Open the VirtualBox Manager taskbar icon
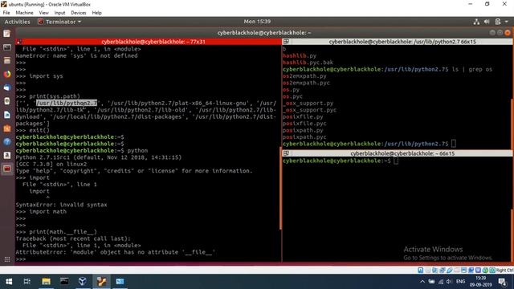Image resolution: width=514 pixels, height=289 pixels. [83, 282]
